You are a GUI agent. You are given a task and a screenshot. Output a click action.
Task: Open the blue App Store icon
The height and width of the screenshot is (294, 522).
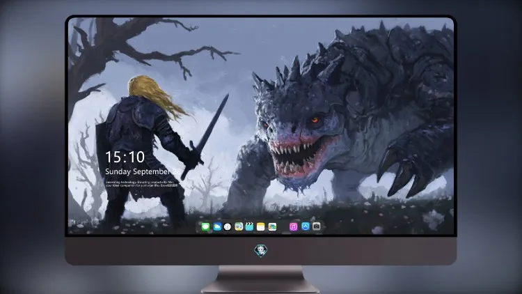coord(306,226)
